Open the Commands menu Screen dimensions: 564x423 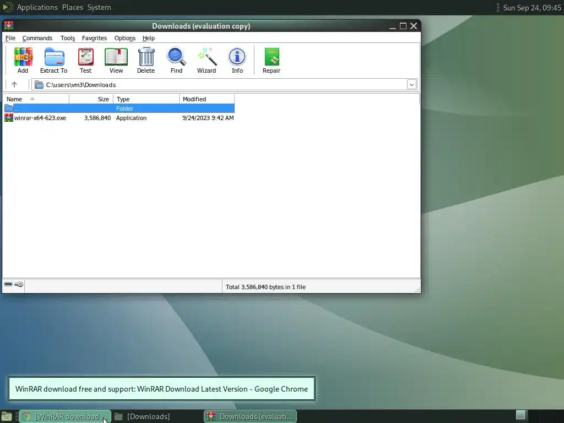coord(37,38)
